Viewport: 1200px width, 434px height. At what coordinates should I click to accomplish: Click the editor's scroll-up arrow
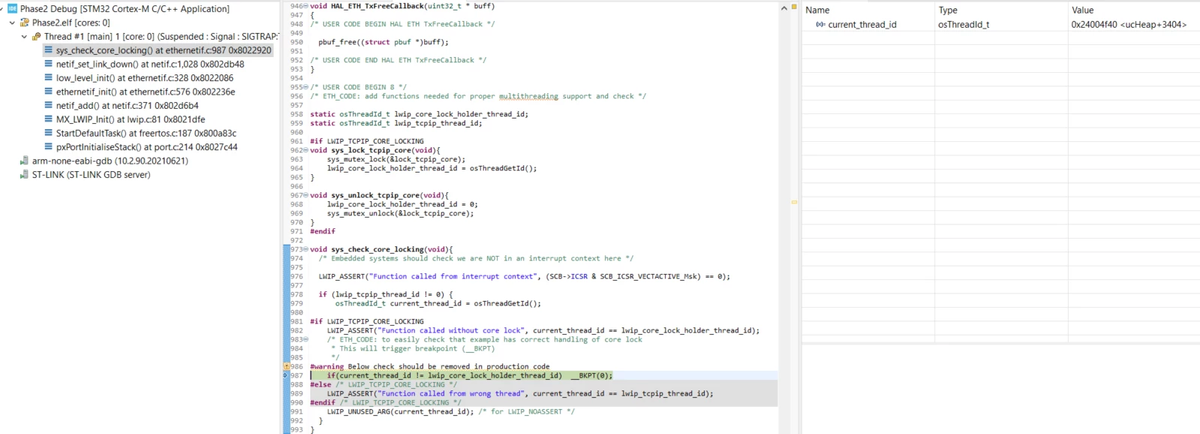coord(784,8)
